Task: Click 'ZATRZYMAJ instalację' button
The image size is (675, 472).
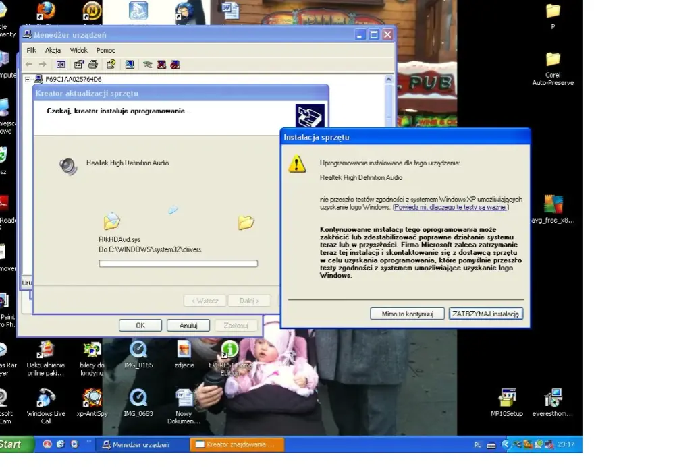Action: 485,314
